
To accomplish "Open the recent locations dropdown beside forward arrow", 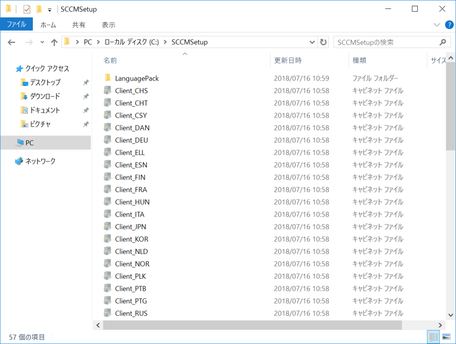I will pyautogui.click(x=41, y=41).
